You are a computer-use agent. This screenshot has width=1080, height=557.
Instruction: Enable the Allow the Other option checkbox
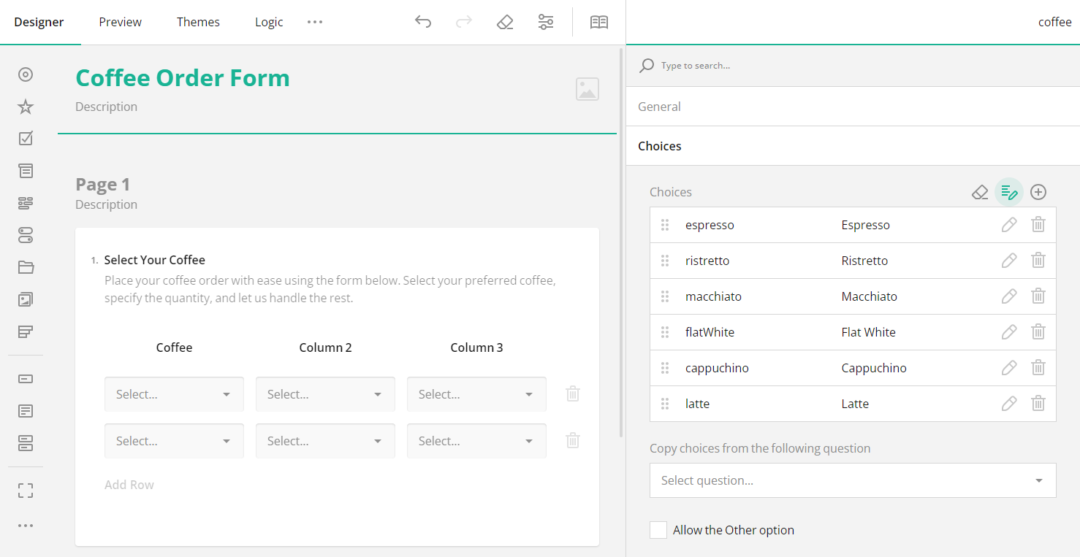click(658, 529)
